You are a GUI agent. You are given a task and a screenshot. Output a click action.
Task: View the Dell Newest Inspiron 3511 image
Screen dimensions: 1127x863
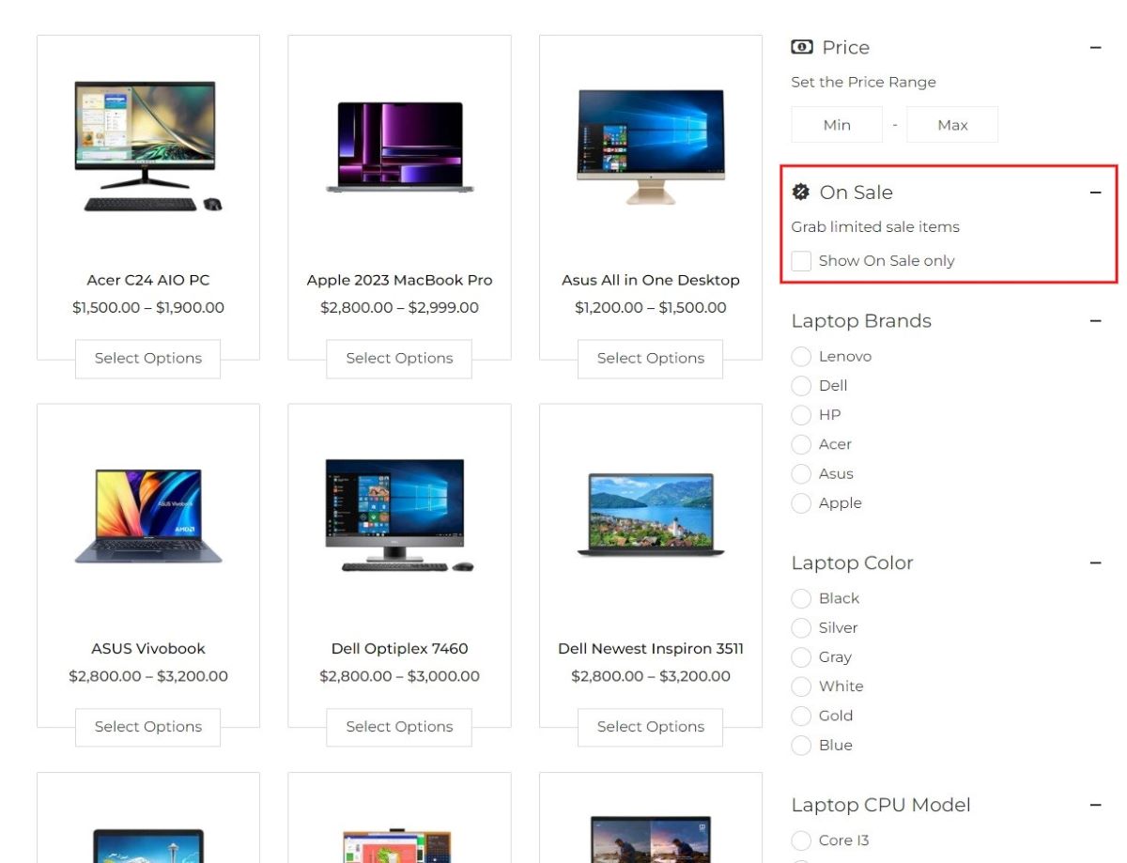[x=651, y=516]
